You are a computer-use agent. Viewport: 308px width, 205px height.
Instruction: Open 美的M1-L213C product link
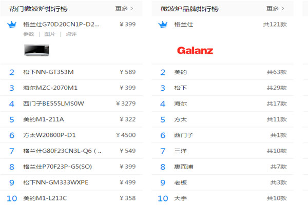tap(45, 198)
